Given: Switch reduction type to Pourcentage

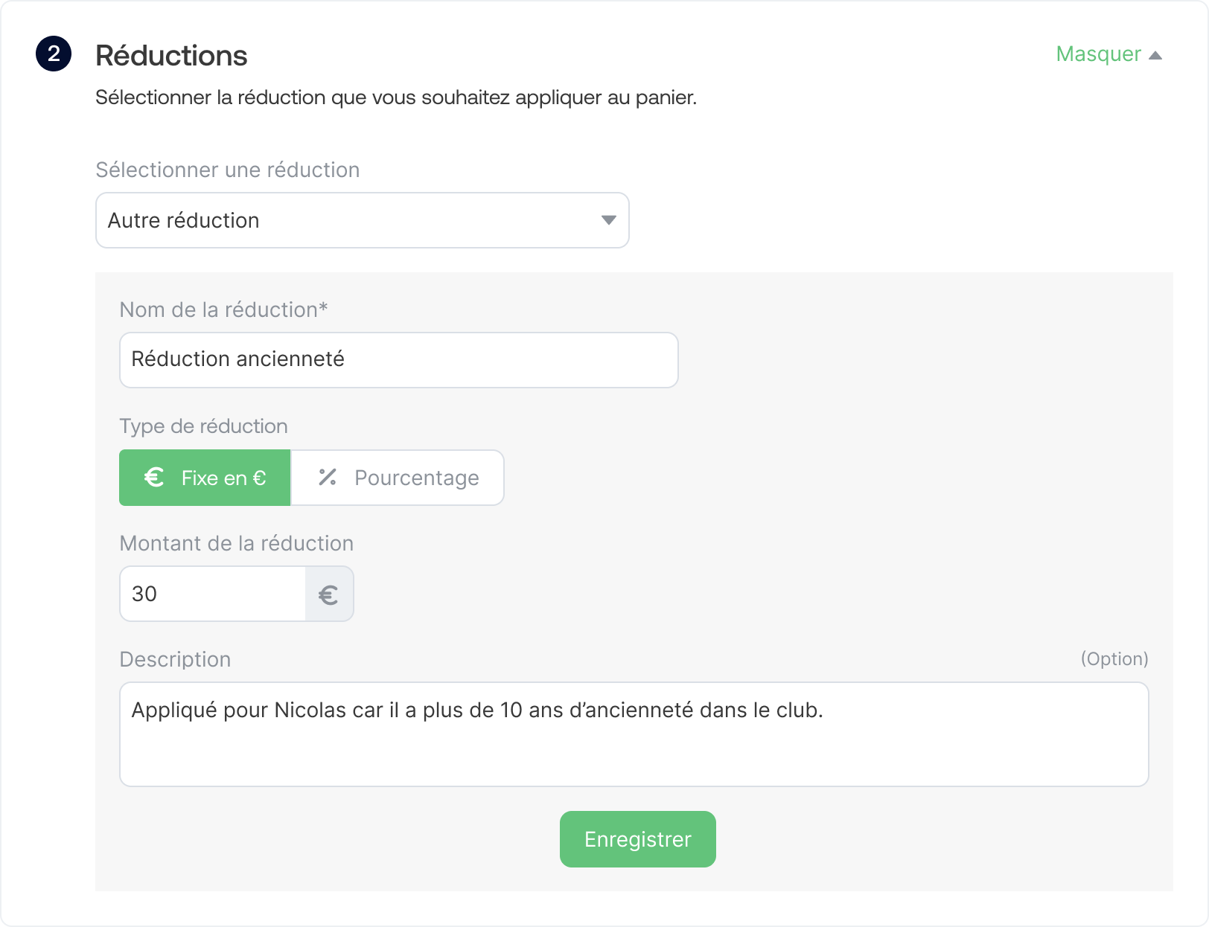Looking at the screenshot, I should click(x=398, y=478).
